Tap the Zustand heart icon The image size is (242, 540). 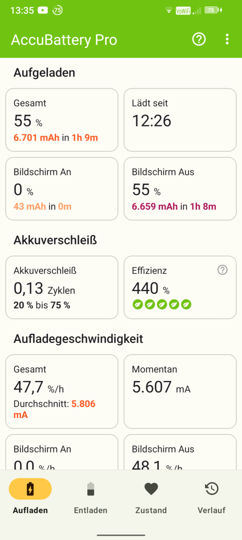[x=151, y=488]
